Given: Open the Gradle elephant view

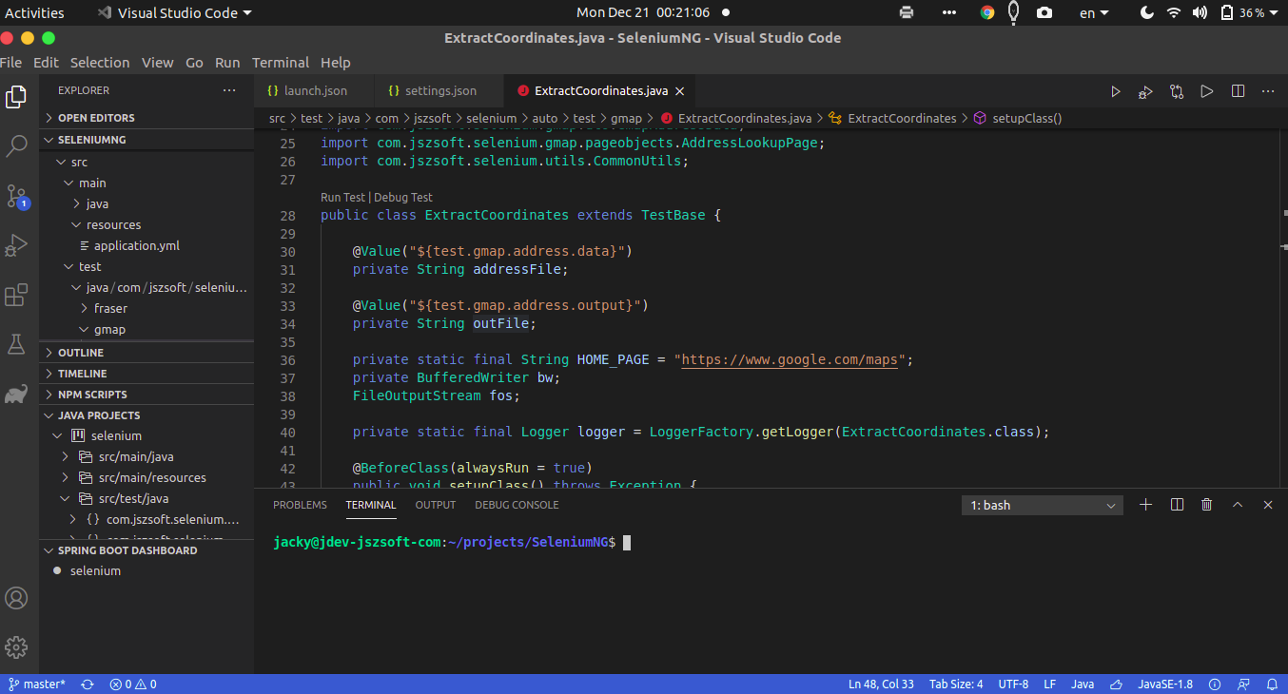Looking at the screenshot, I should coord(16,394).
